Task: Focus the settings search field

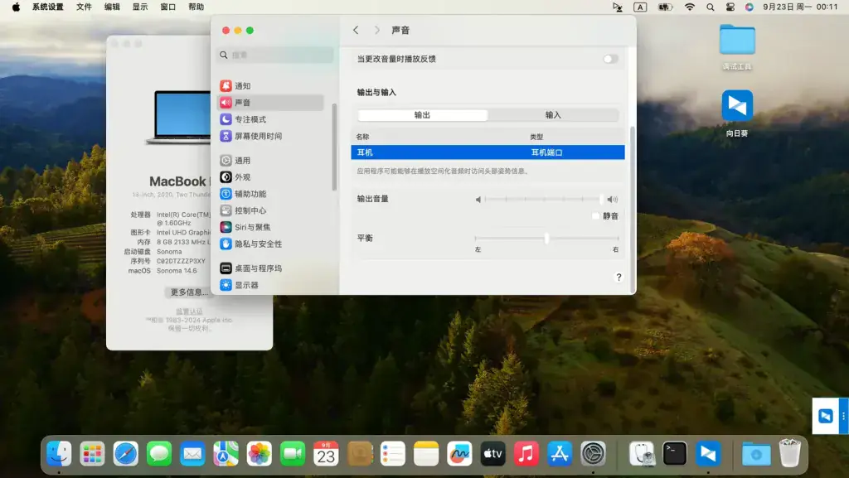Action: coord(276,55)
